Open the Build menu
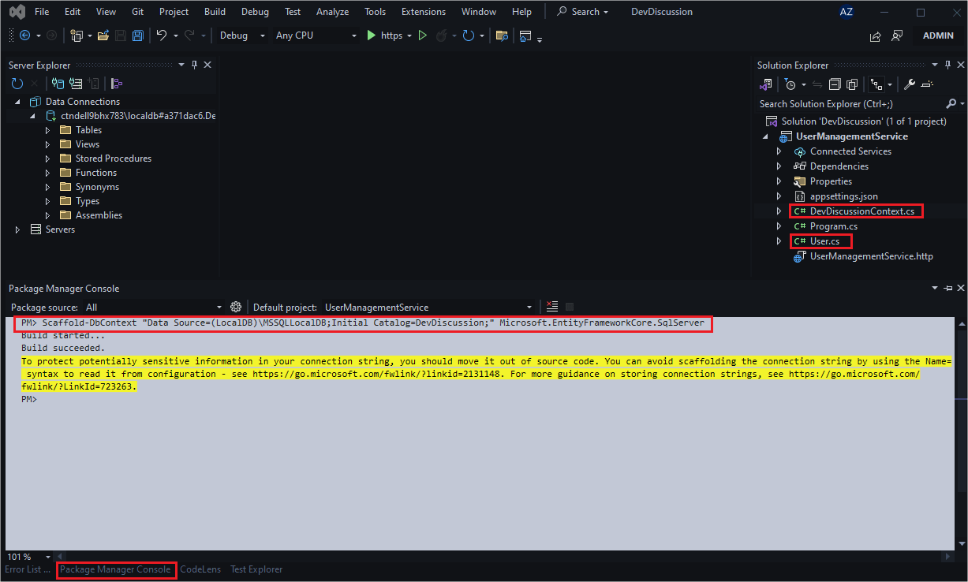 pos(215,12)
